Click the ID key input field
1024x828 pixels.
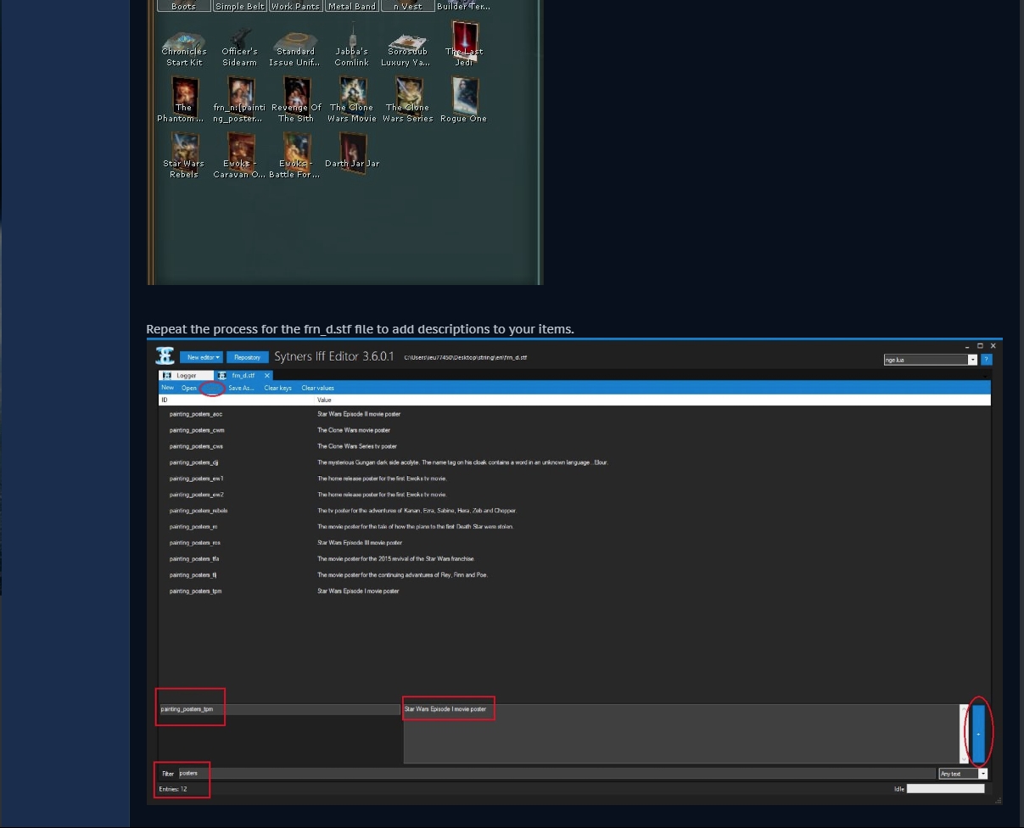pyautogui.click(x=279, y=709)
